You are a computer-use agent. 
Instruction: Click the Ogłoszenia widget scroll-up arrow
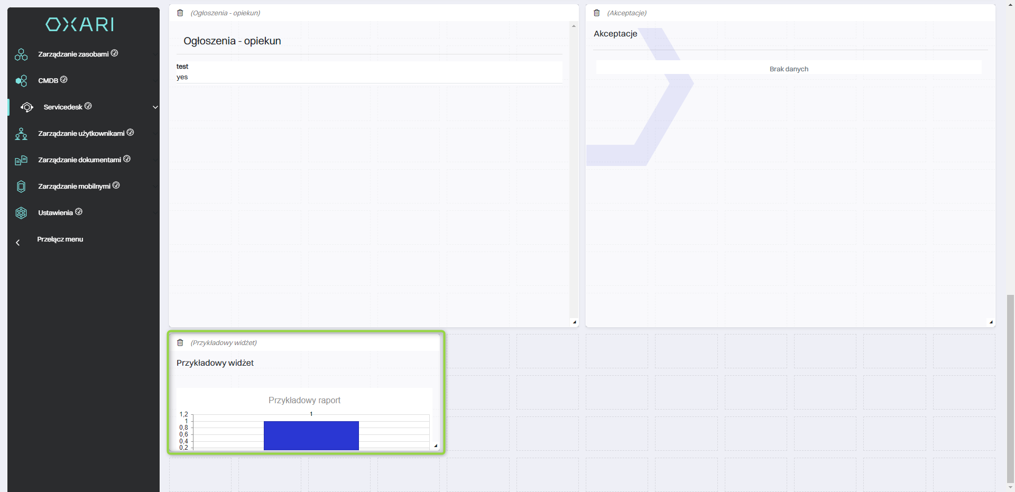[574, 26]
